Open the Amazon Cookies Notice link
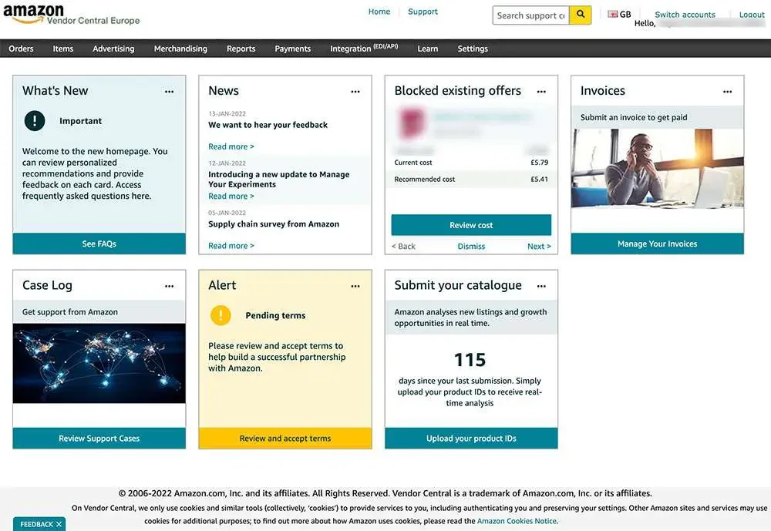The height and width of the screenshot is (531, 771). coord(517,521)
